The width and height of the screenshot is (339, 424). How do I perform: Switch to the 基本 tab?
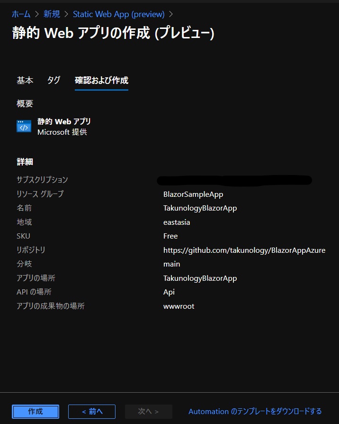25,80
